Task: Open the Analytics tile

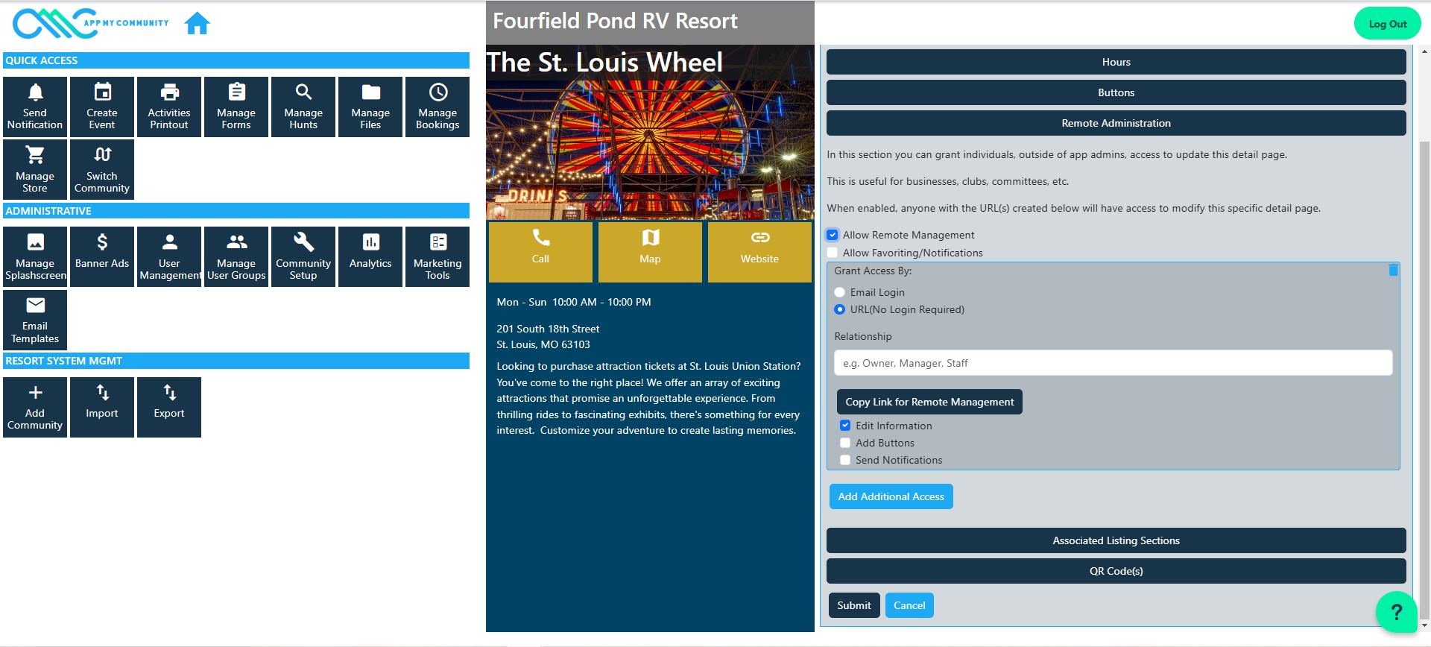Action: 370,257
